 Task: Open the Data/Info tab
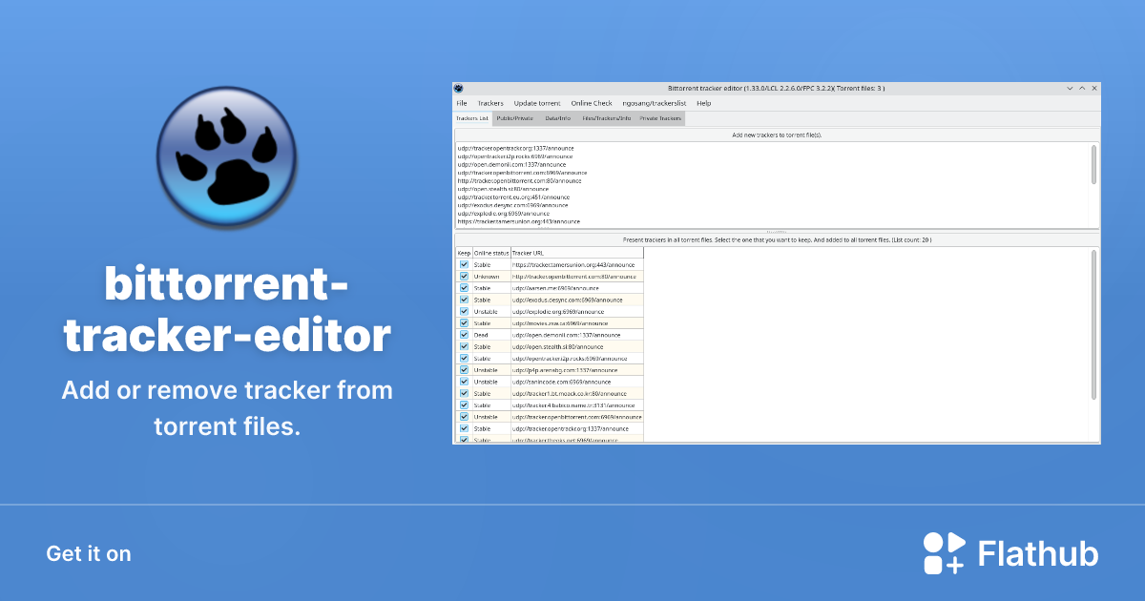[558, 118]
